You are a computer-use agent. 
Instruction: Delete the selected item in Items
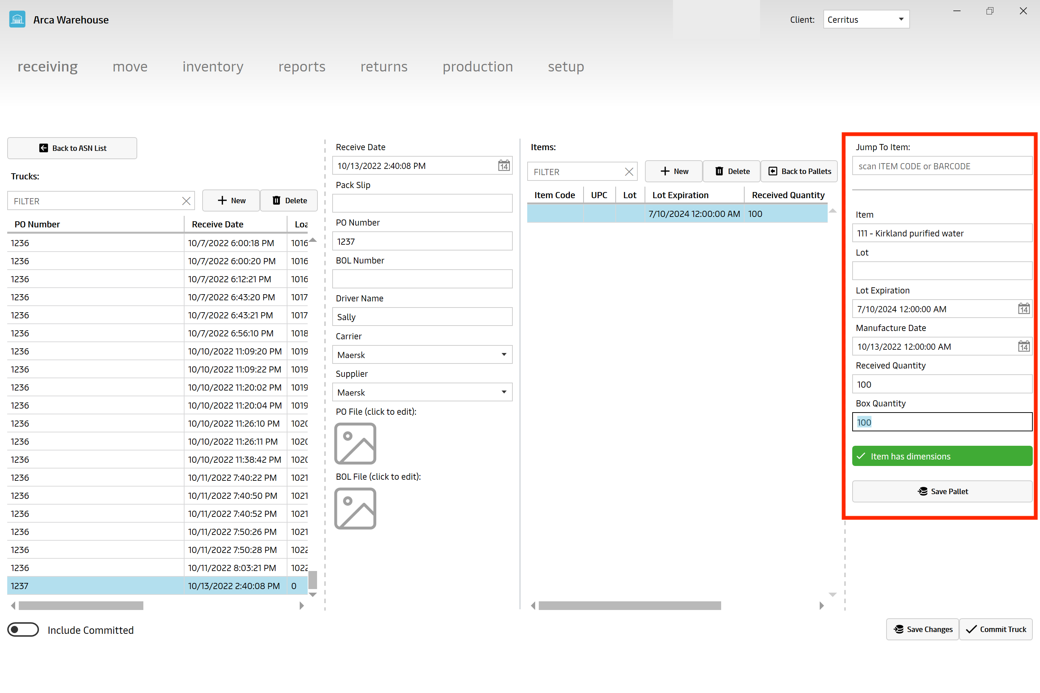pyautogui.click(x=732, y=171)
